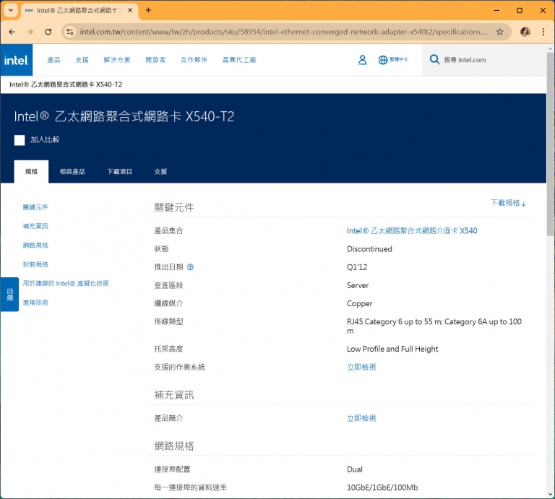Click the search magnifier icon
The image size is (555, 499).
(x=434, y=59)
